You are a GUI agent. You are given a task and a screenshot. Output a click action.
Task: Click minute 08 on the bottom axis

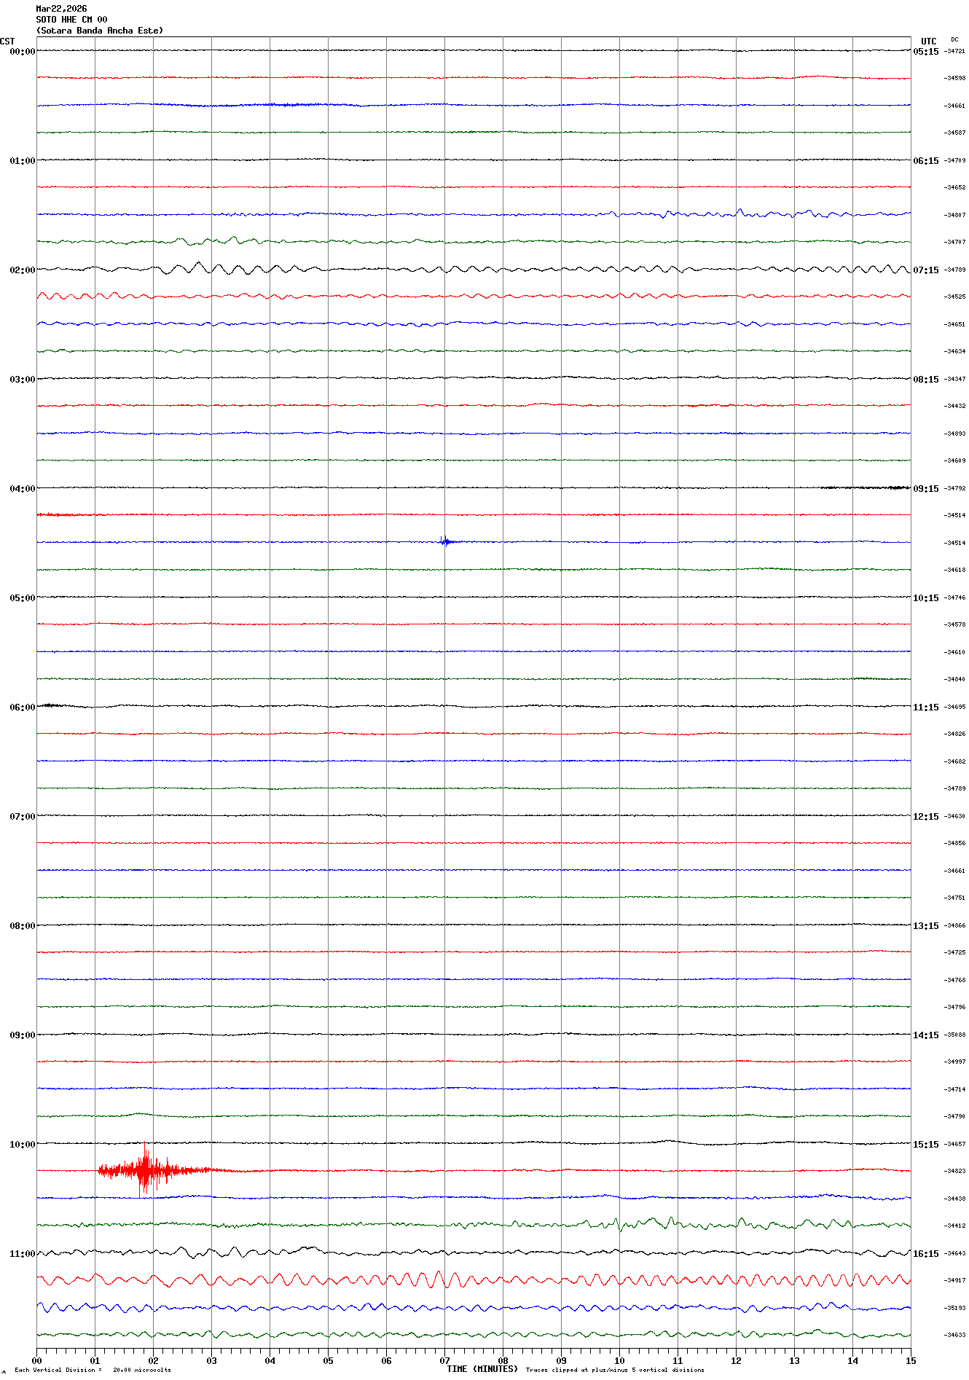coord(503,1360)
